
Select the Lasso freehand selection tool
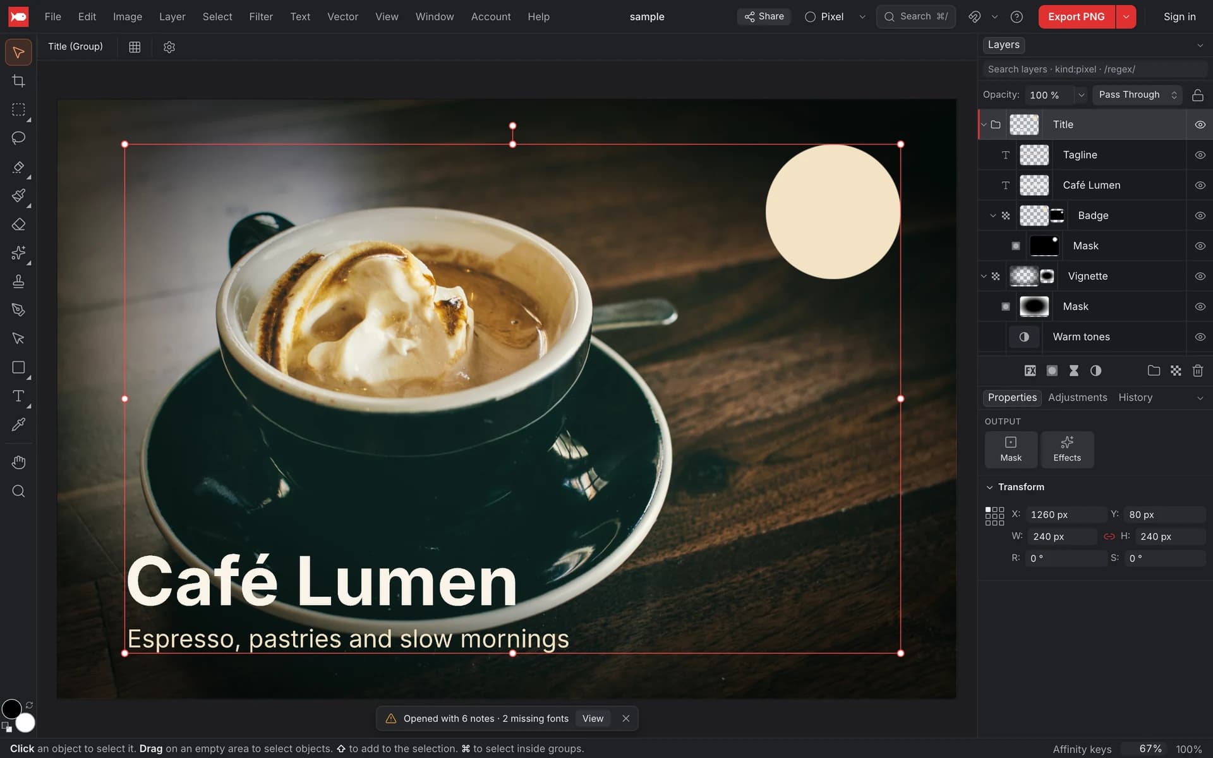[x=18, y=138]
